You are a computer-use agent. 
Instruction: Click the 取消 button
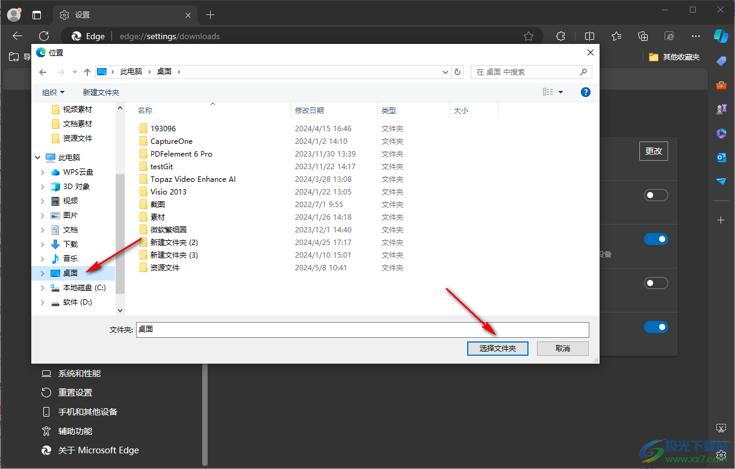563,349
